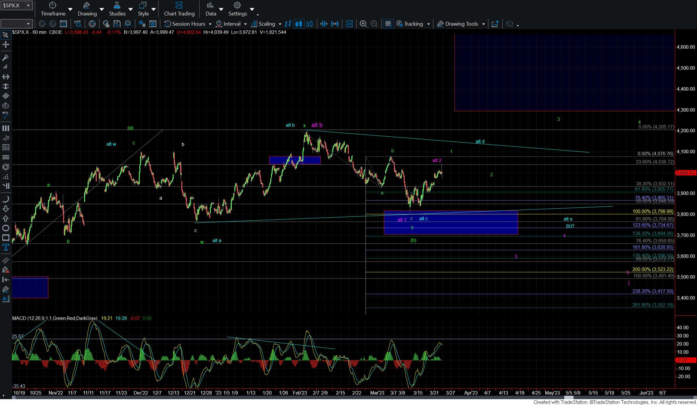This screenshot has height=405, width=697.
Task: Expand the Drawing dropdown arrow
Action: tap(102, 9)
